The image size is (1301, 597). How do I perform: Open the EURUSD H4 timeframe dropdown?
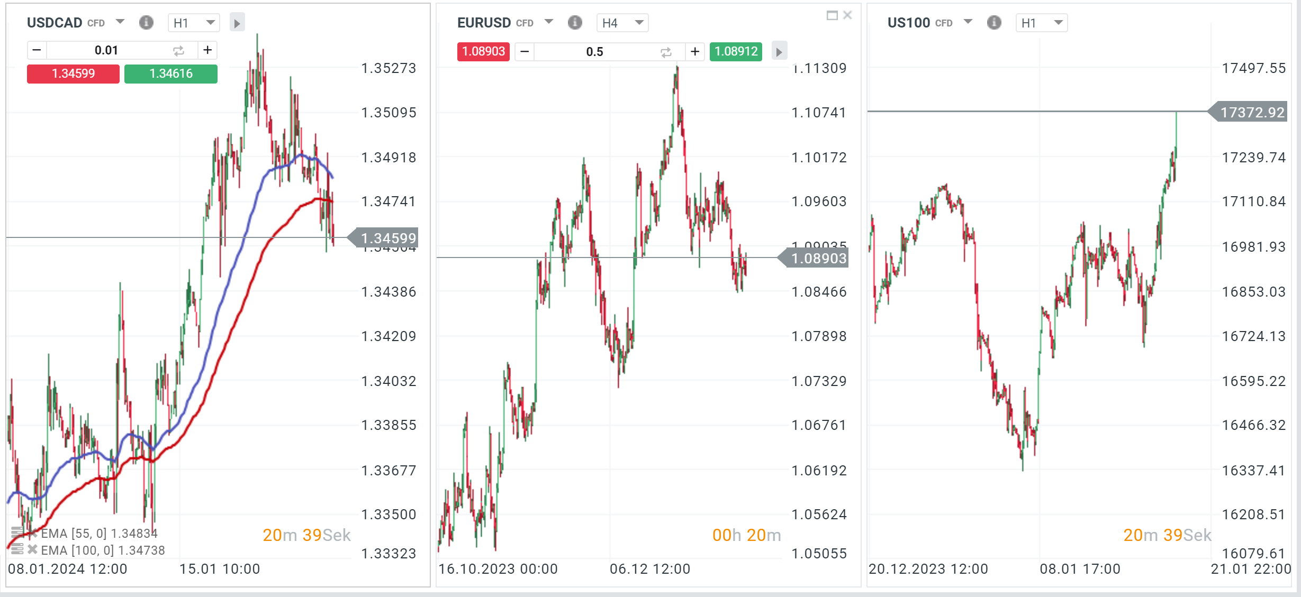tap(622, 23)
